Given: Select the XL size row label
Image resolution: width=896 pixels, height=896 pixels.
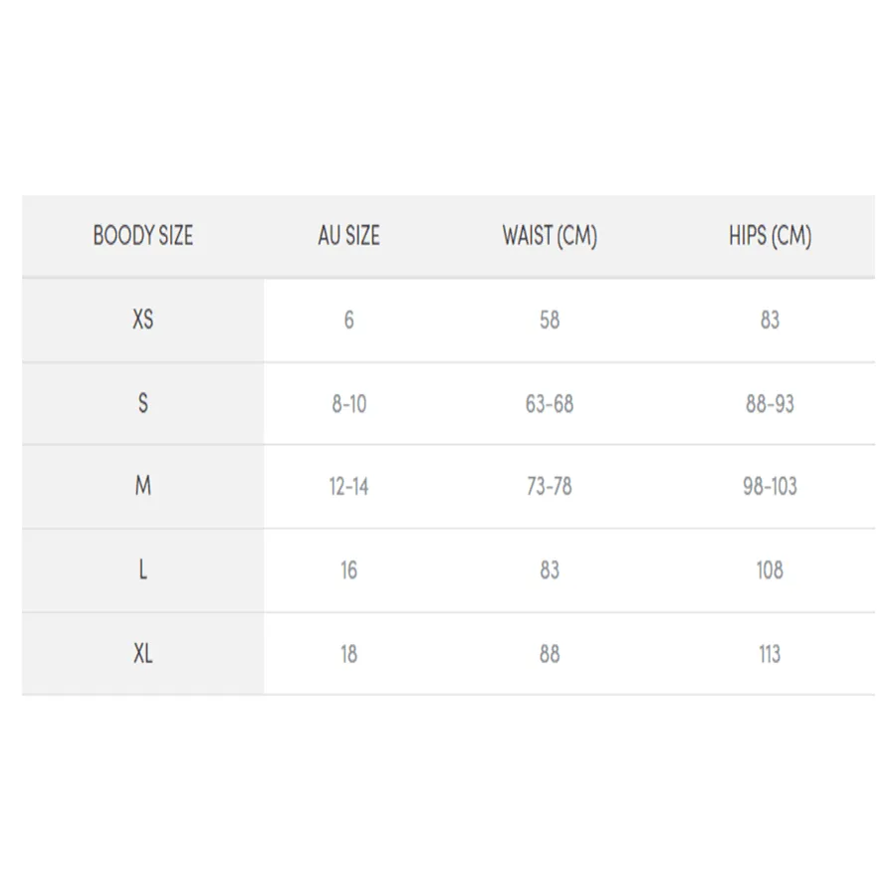Looking at the screenshot, I should pyautogui.click(x=142, y=653).
